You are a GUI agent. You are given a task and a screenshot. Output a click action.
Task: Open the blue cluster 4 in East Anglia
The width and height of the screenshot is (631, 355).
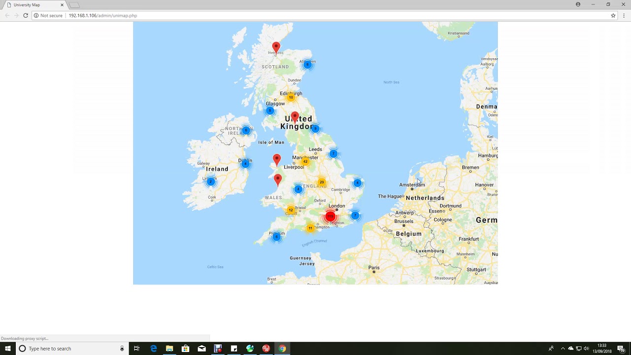[357, 183]
